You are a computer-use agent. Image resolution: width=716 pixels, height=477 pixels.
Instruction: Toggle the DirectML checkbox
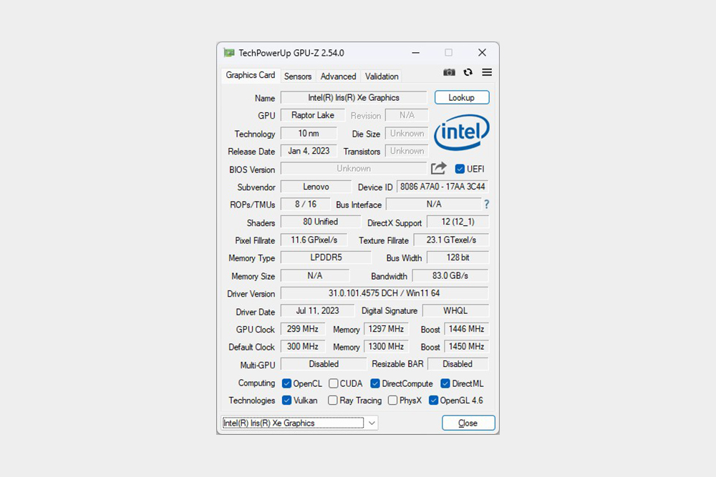(x=445, y=383)
